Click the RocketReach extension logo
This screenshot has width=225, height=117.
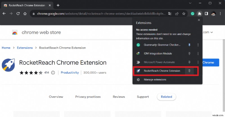[x=8, y=65]
